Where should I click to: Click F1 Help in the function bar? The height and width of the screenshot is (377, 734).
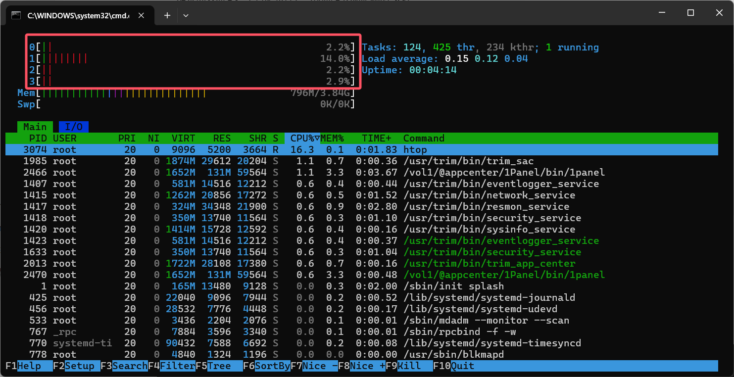click(29, 366)
